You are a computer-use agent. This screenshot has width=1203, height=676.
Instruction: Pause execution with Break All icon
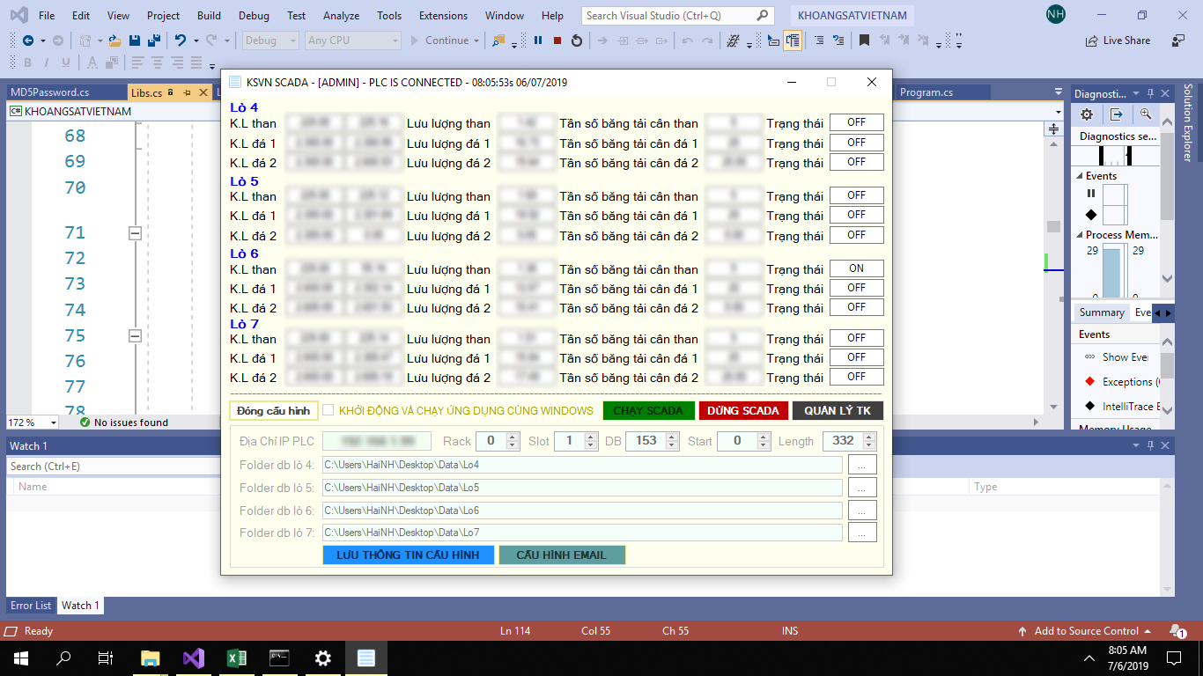click(x=538, y=40)
